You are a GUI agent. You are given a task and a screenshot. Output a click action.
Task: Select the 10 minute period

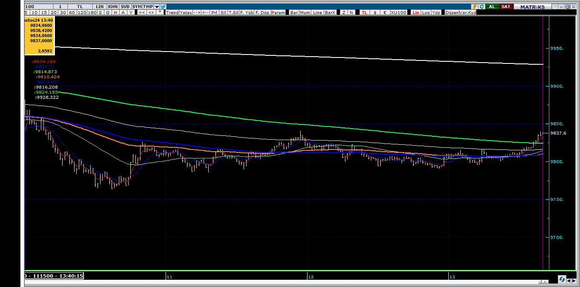34,12
